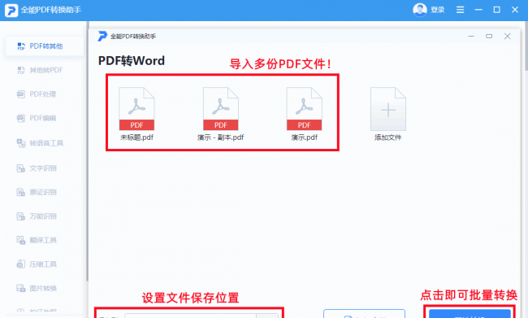Open 万能识别 from the sidebar
Image resolution: width=528 pixels, height=318 pixels.
coord(37,216)
